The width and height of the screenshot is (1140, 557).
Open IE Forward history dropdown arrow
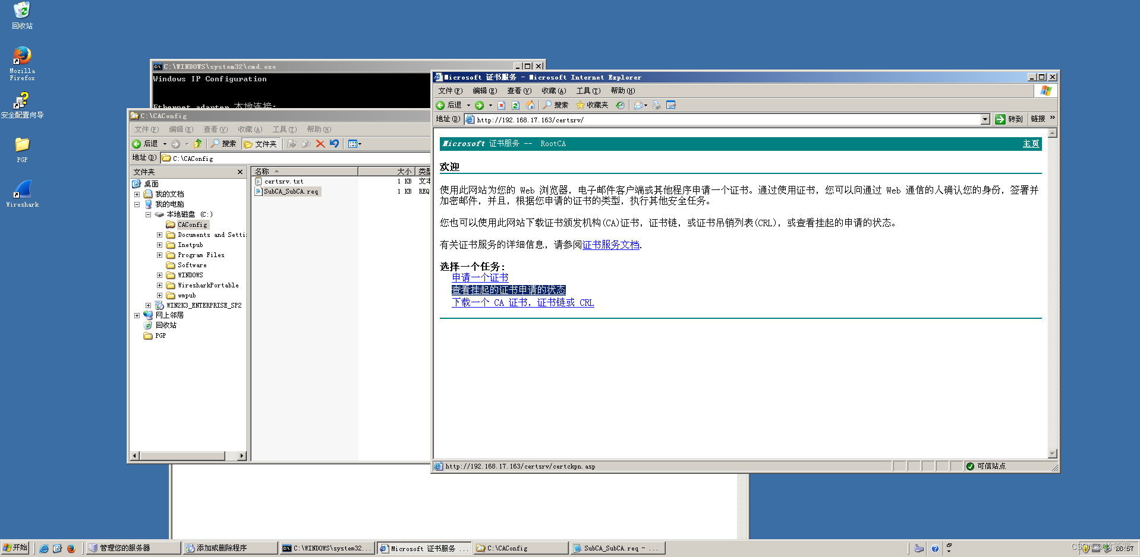click(490, 105)
